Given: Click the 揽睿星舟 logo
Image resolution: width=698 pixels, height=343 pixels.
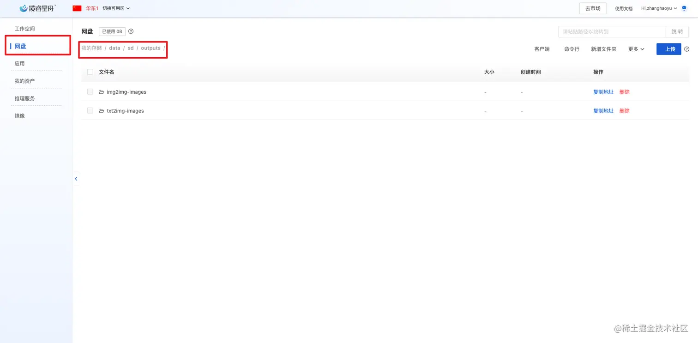Looking at the screenshot, I should pos(38,8).
